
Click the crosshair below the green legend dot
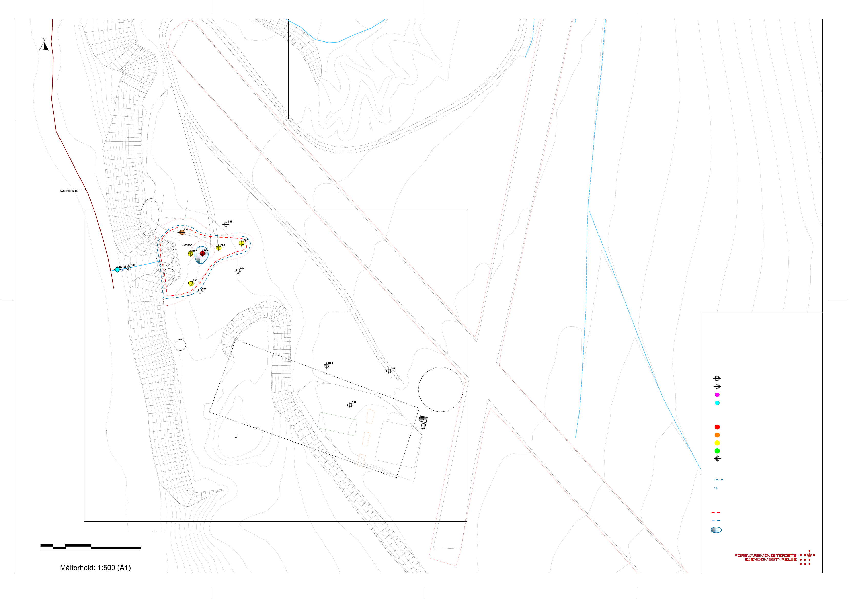click(x=717, y=459)
